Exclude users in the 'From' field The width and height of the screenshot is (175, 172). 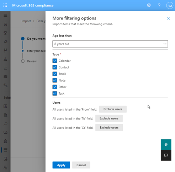pos(113,109)
